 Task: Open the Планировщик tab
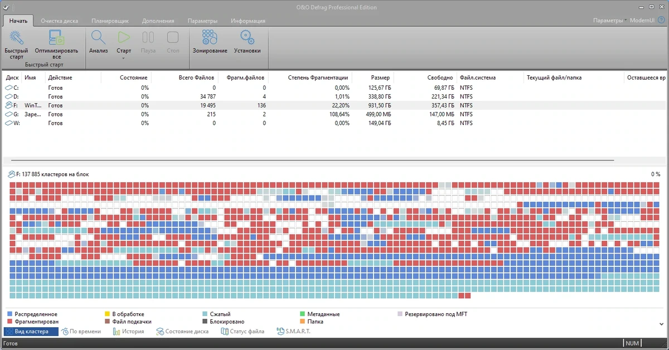110,21
